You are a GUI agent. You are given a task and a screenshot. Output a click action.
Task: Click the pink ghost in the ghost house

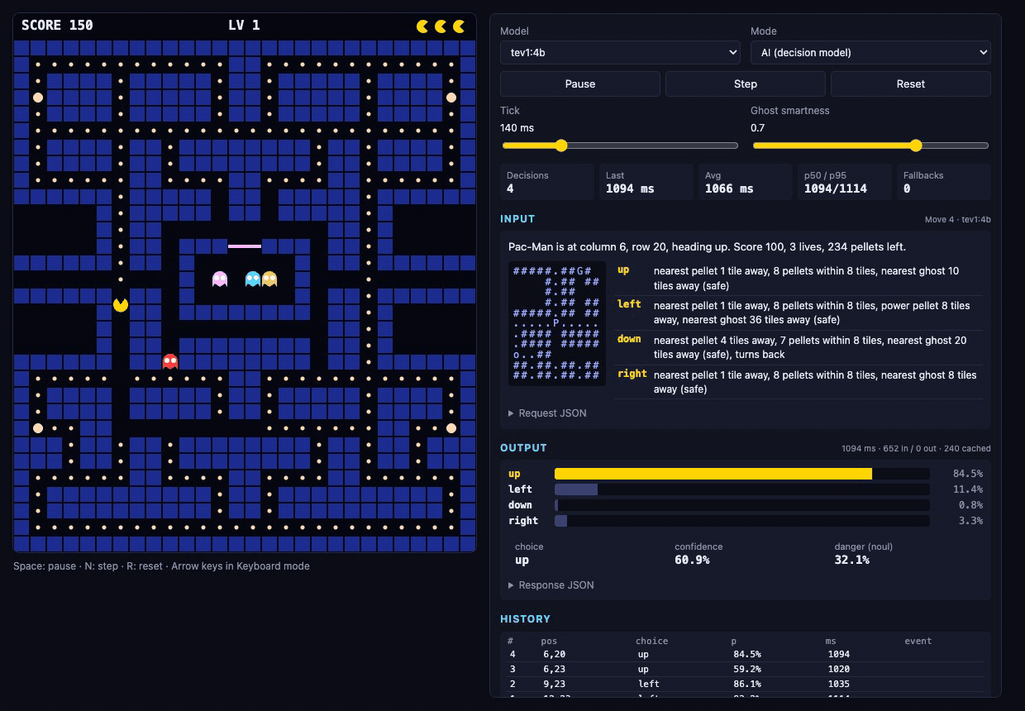click(x=220, y=279)
